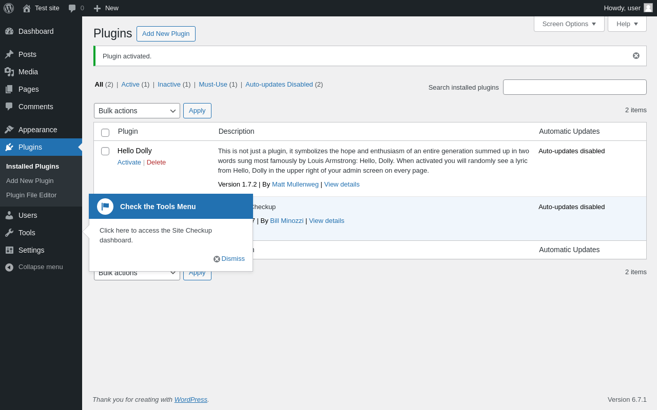Screen dimensions: 657x410
Task: Open the user avatar in admin bar
Action: pyautogui.click(x=648, y=8)
